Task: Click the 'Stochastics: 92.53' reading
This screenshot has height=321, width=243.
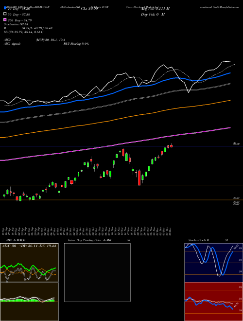Action: (x=16, y=24)
